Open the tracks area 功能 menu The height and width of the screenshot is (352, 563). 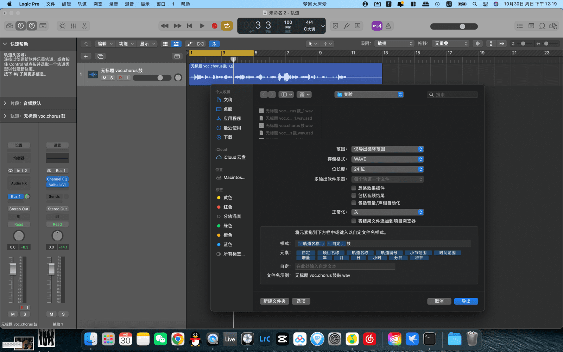(126, 44)
